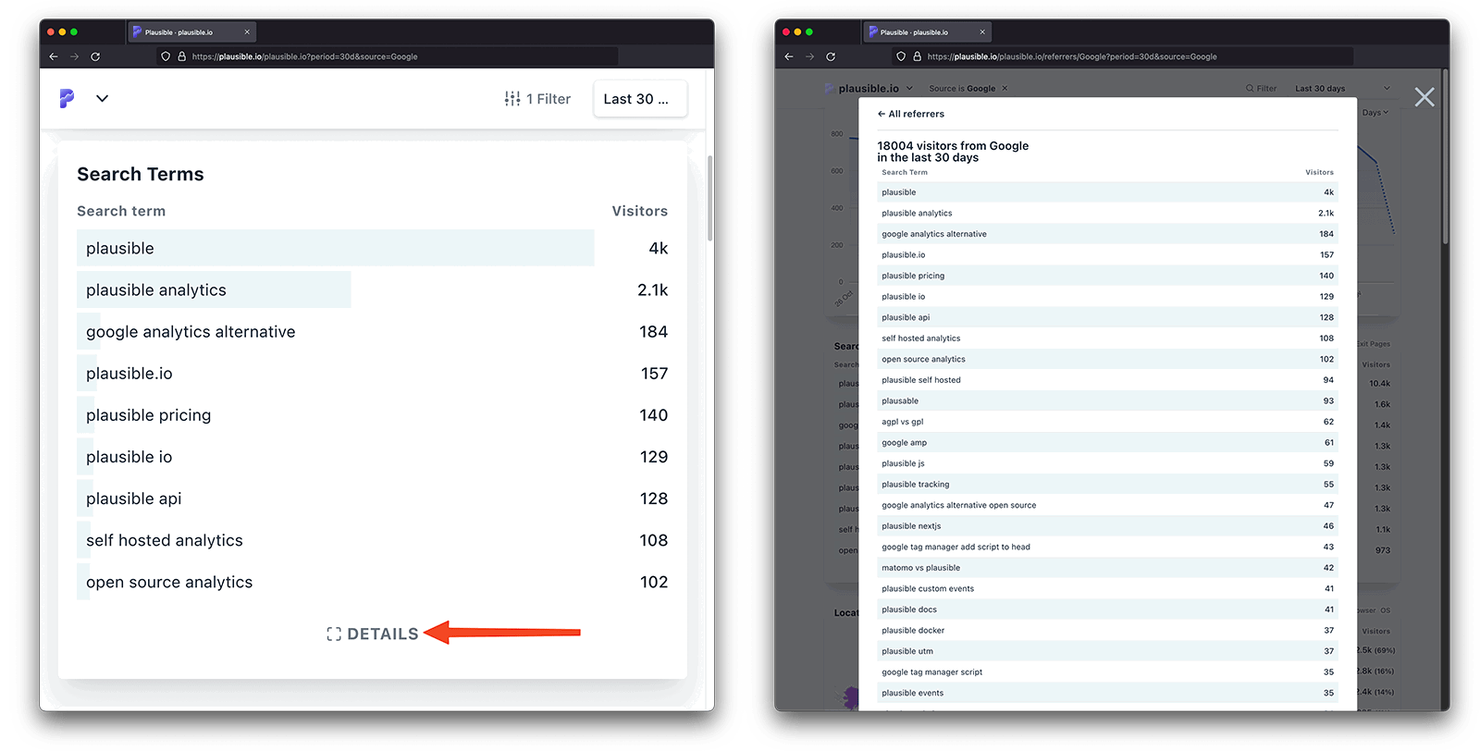Click the Plausible logo in left window
1480x751 pixels.
(x=67, y=98)
